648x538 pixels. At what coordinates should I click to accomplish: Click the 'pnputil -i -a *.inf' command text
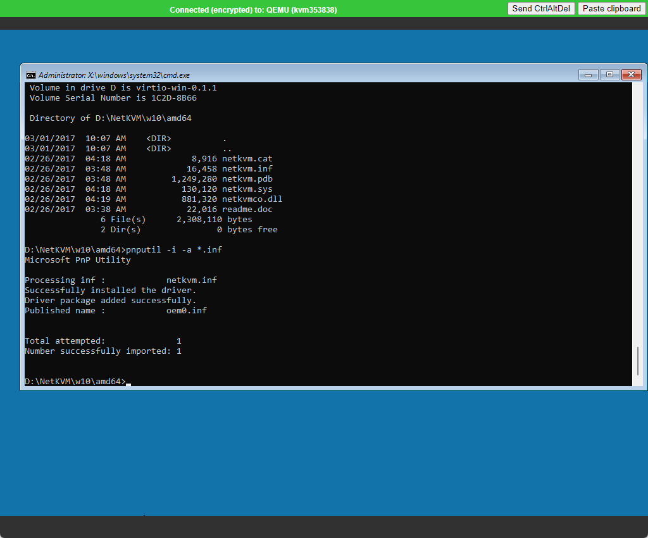(174, 249)
